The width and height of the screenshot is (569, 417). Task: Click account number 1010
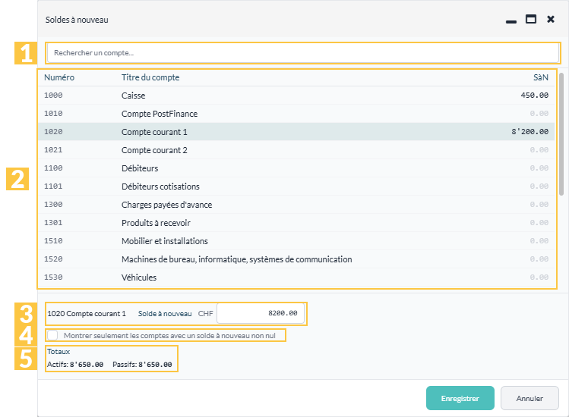pos(53,114)
